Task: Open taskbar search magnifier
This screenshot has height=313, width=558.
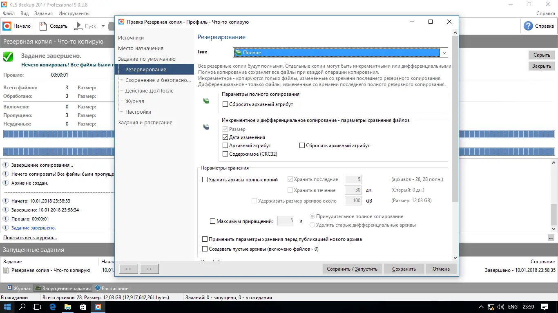Action: 23,307
